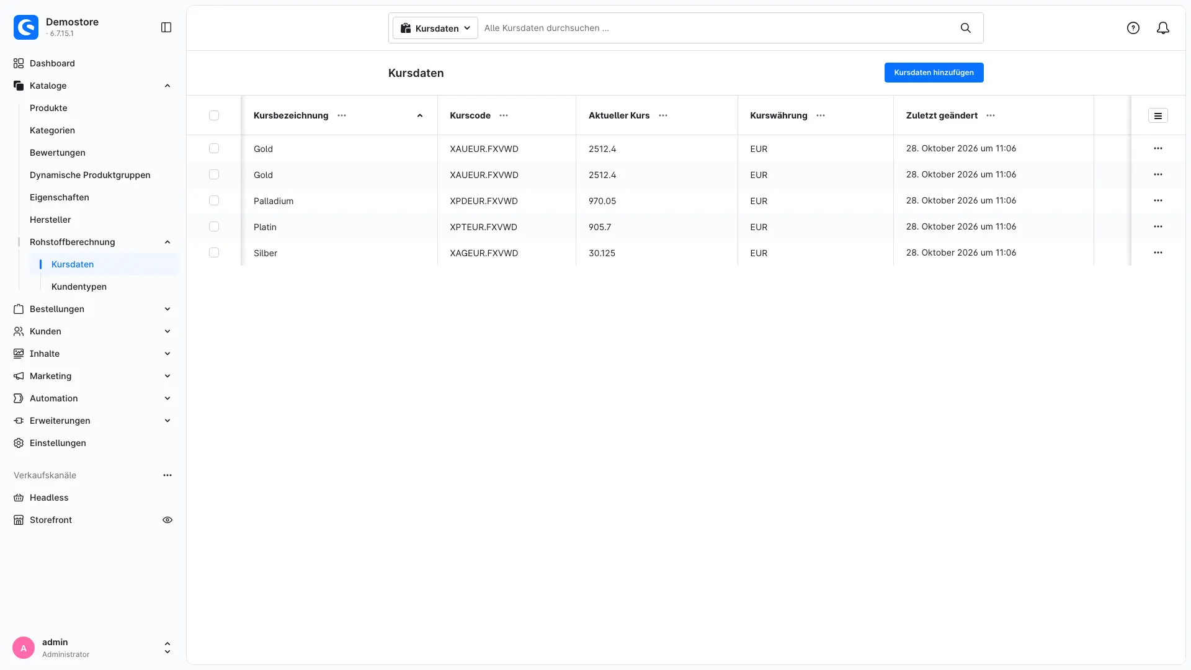
Task: Tick the Platin row checkbox
Action: (214, 226)
